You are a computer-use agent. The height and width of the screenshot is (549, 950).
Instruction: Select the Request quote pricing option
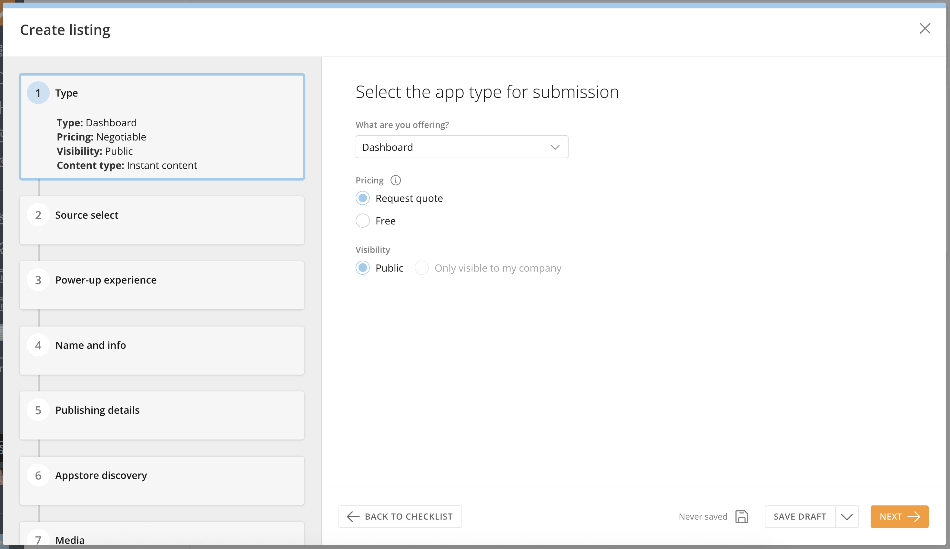point(362,198)
